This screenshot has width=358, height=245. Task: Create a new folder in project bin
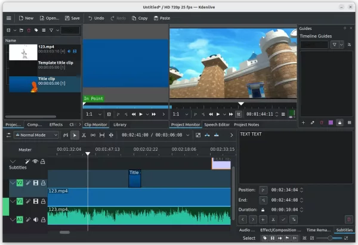[21, 30]
